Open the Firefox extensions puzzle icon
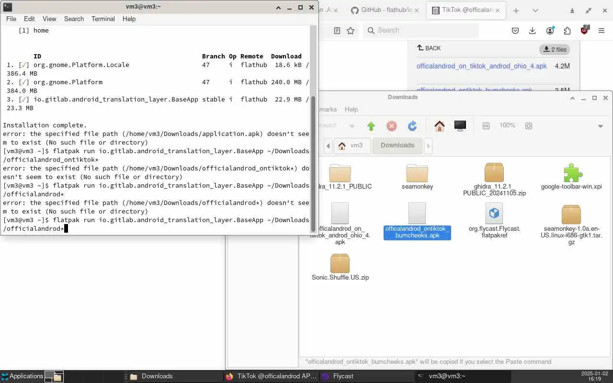613x383 pixels. pyautogui.click(x=567, y=31)
